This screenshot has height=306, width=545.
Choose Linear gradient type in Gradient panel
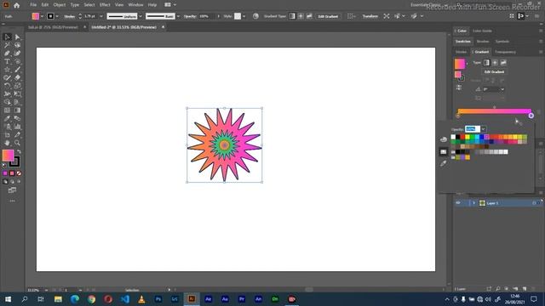tap(486, 62)
